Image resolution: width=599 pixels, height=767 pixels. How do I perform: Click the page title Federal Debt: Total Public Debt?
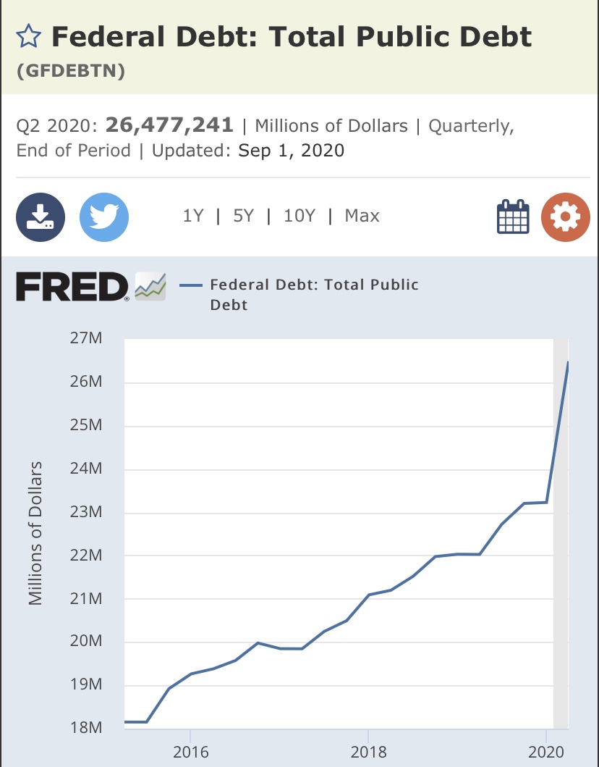[292, 36]
